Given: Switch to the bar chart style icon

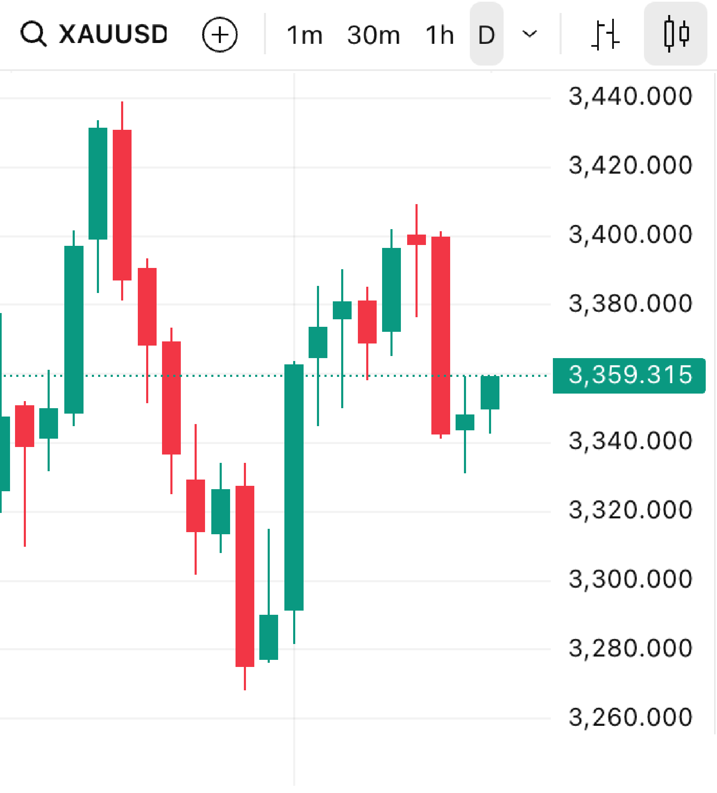Looking at the screenshot, I should [605, 34].
